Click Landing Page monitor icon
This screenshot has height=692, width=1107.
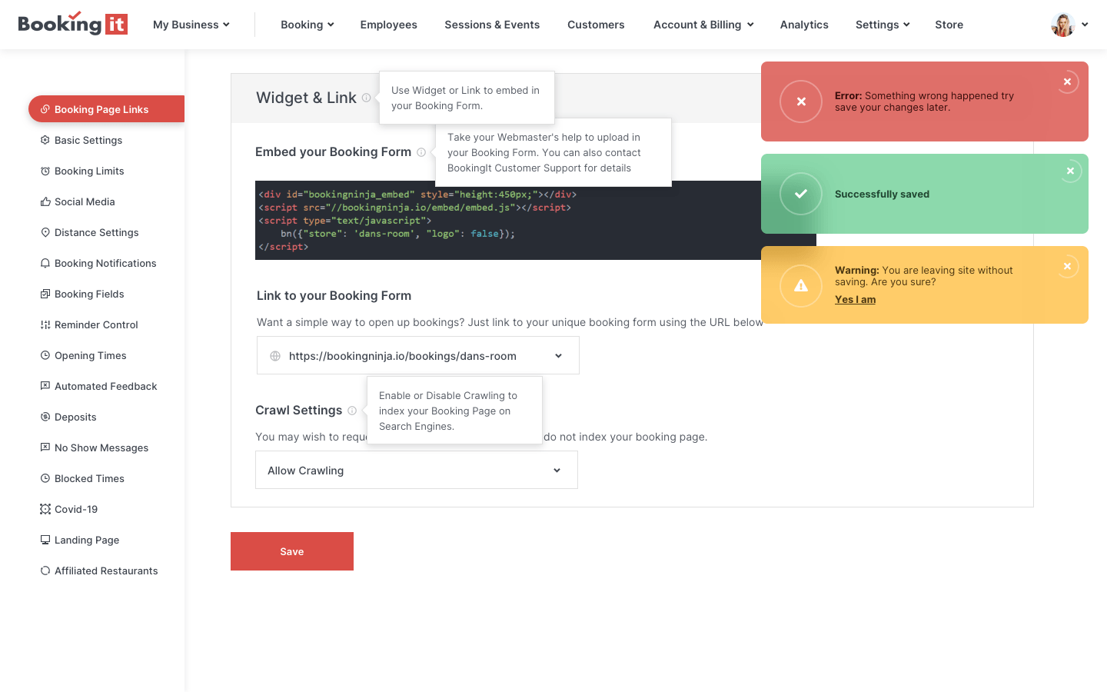45,540
